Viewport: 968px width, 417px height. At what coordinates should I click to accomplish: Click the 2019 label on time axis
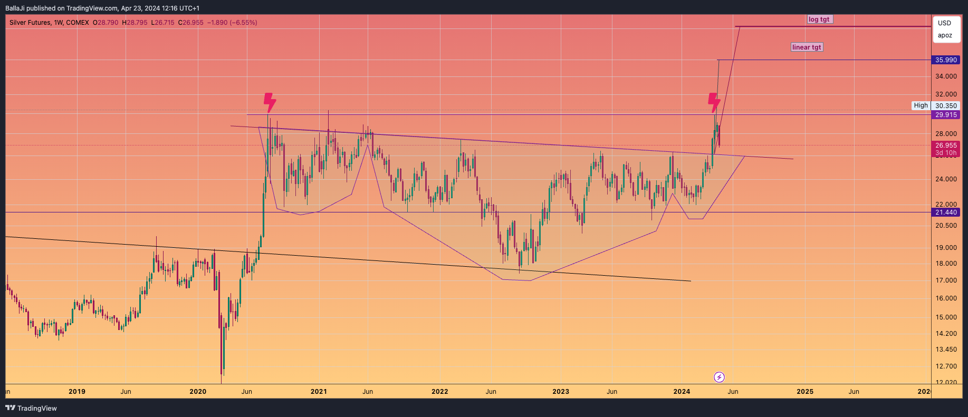click(77, 392)
